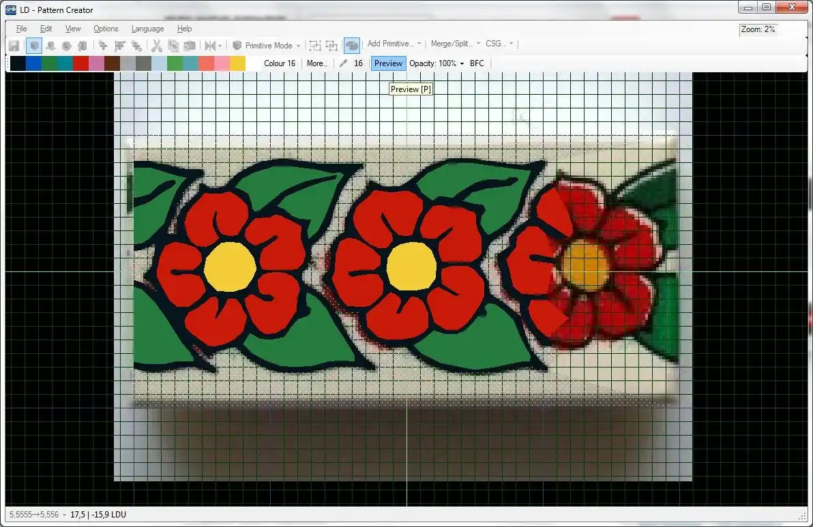813x527 pixels.
Task: Click the colour number 16 next to pipette
Action: coord(358,63)
